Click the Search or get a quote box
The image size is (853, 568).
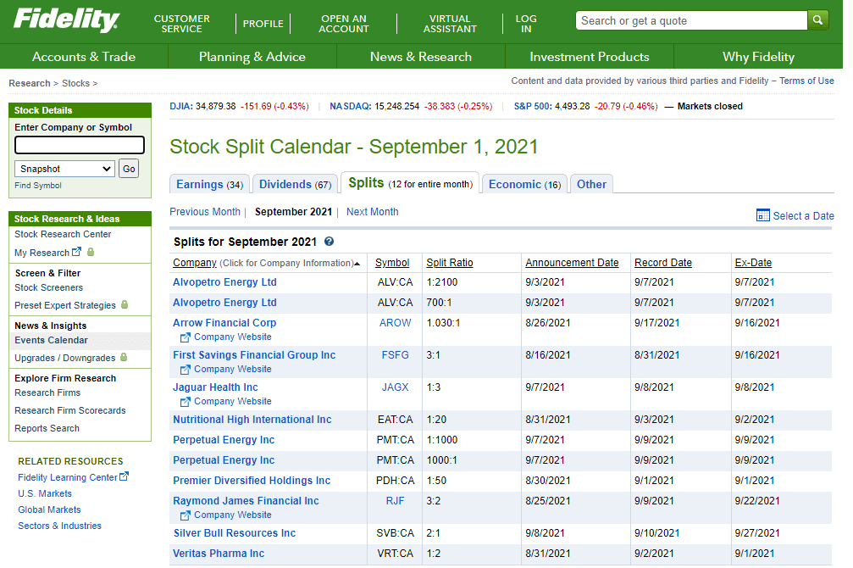(690, 20)
